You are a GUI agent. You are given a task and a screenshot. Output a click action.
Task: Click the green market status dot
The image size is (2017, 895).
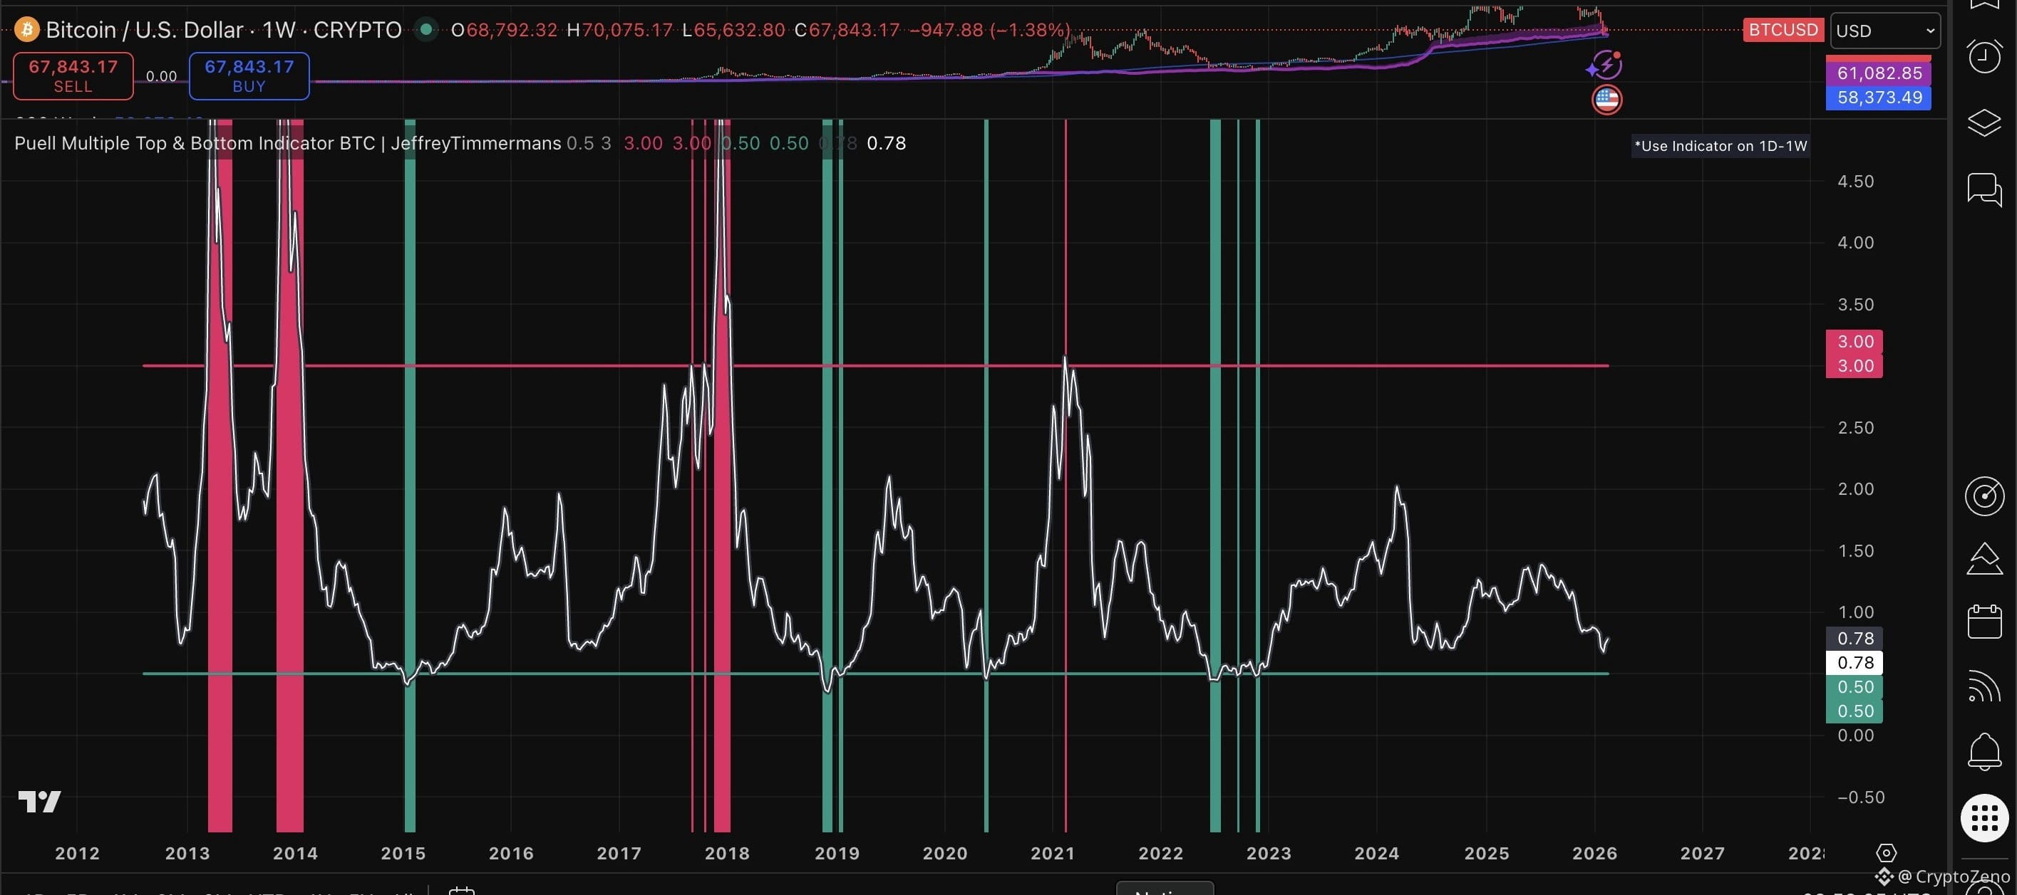(426, 30)
